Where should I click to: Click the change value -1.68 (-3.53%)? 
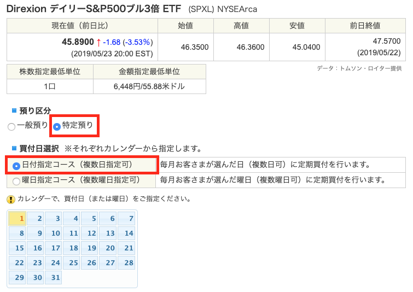coord(128,42)
